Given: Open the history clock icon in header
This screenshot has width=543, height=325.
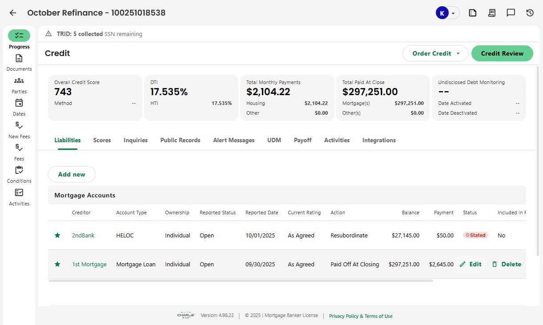Looking at the screenshot, I should tap(530, 13).
